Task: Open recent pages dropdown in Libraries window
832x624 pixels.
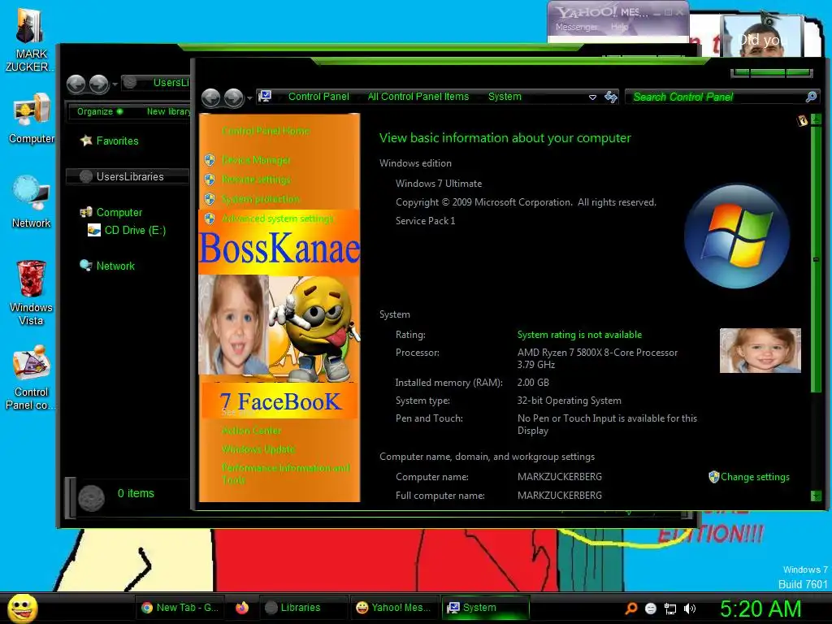Action: (115, 84)
